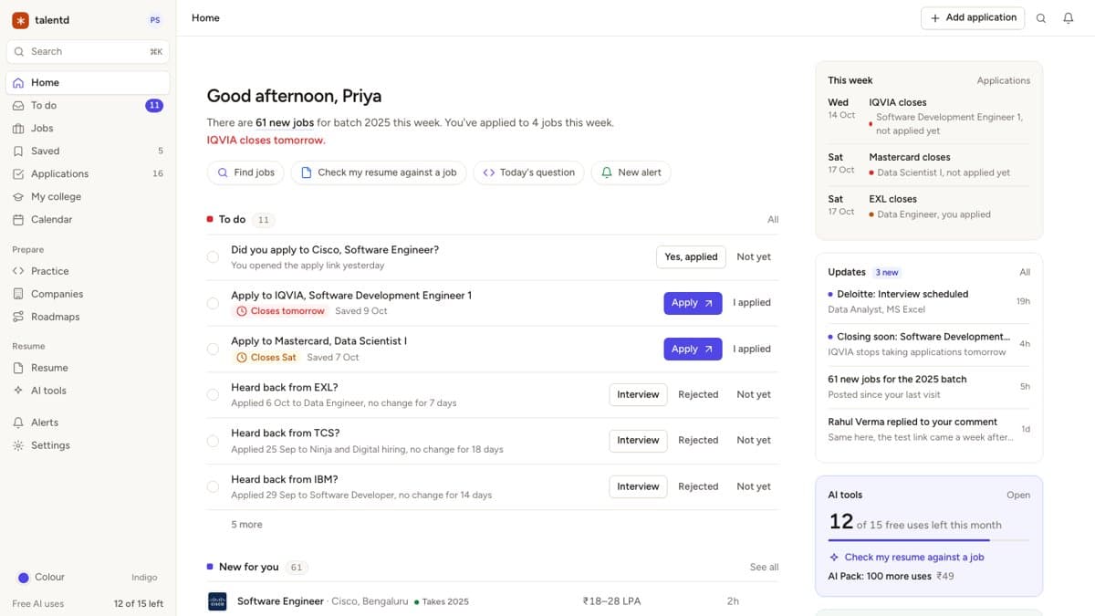
Task: Click the AI uses progress bar
Action: (x=929, y=540)
